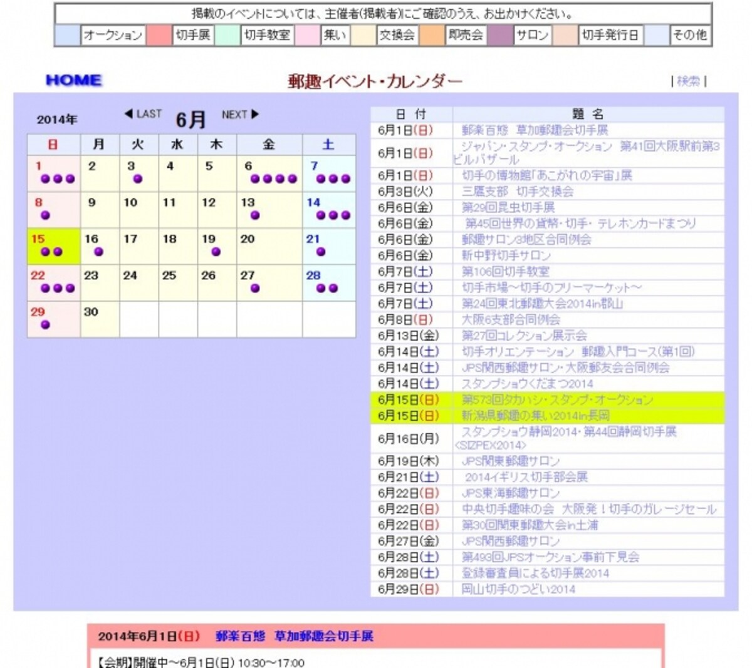The width and height of the screenshot is (752, 668).
Task: Select the オークション legend label
Action: pyautogui.click(x=113, y=35)
